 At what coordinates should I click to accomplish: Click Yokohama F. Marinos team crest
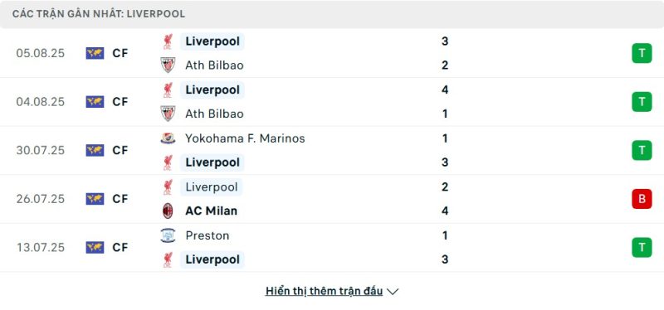168,138
